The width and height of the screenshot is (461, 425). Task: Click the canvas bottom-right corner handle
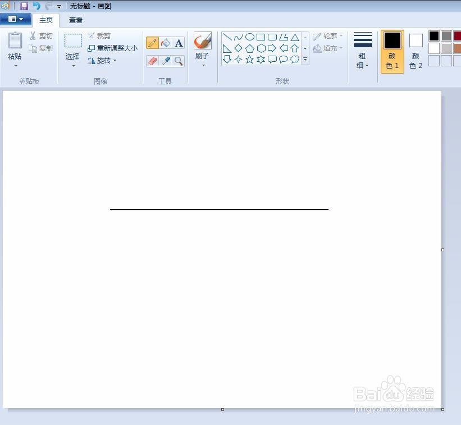pyautogui.click(x=443, y=409)
